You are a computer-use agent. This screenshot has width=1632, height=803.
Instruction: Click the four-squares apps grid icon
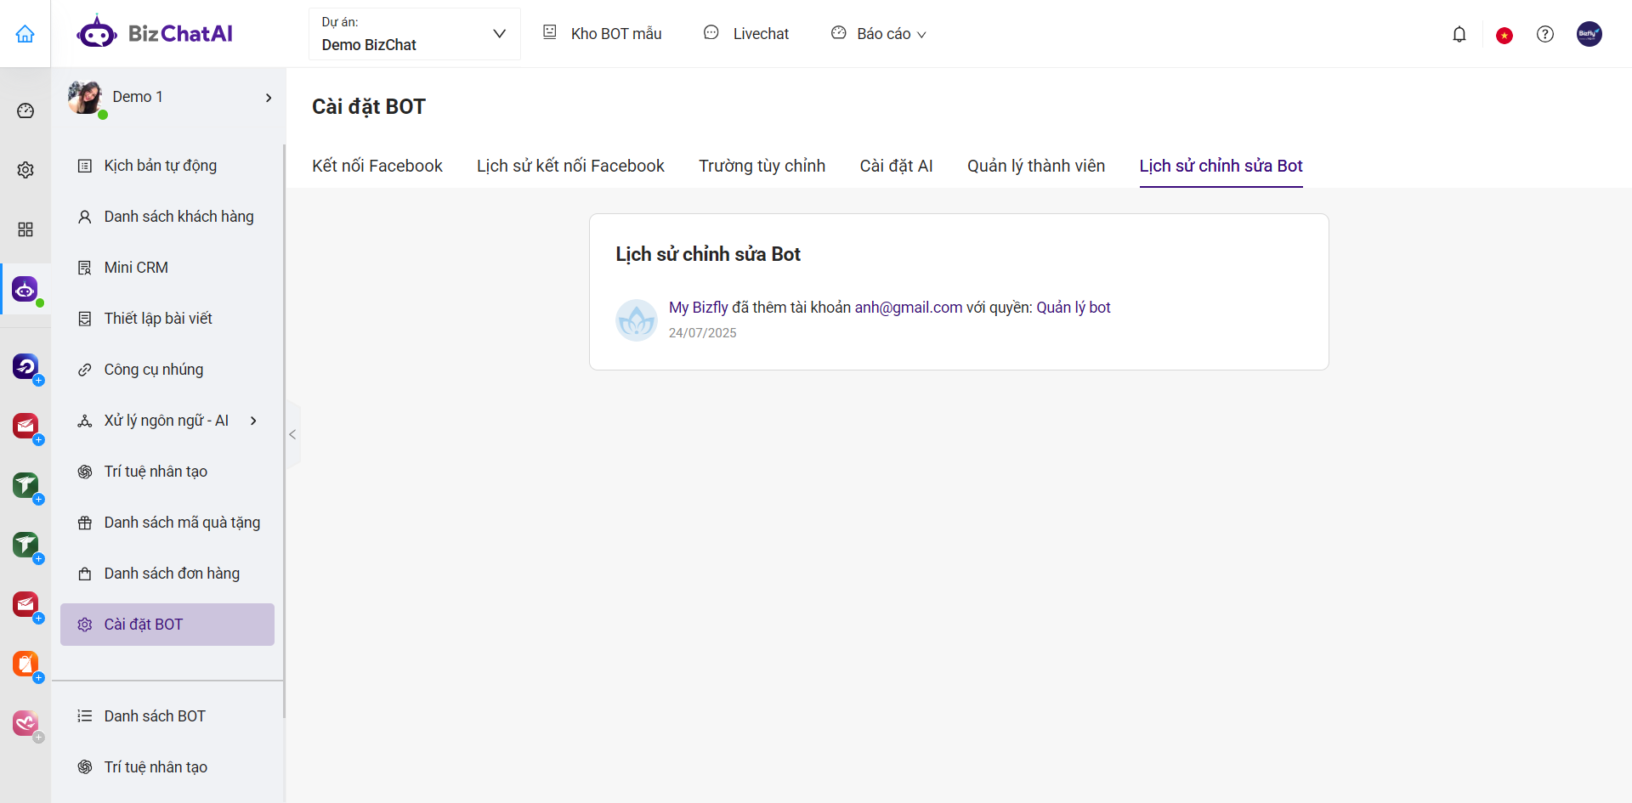tap(25, 229)
